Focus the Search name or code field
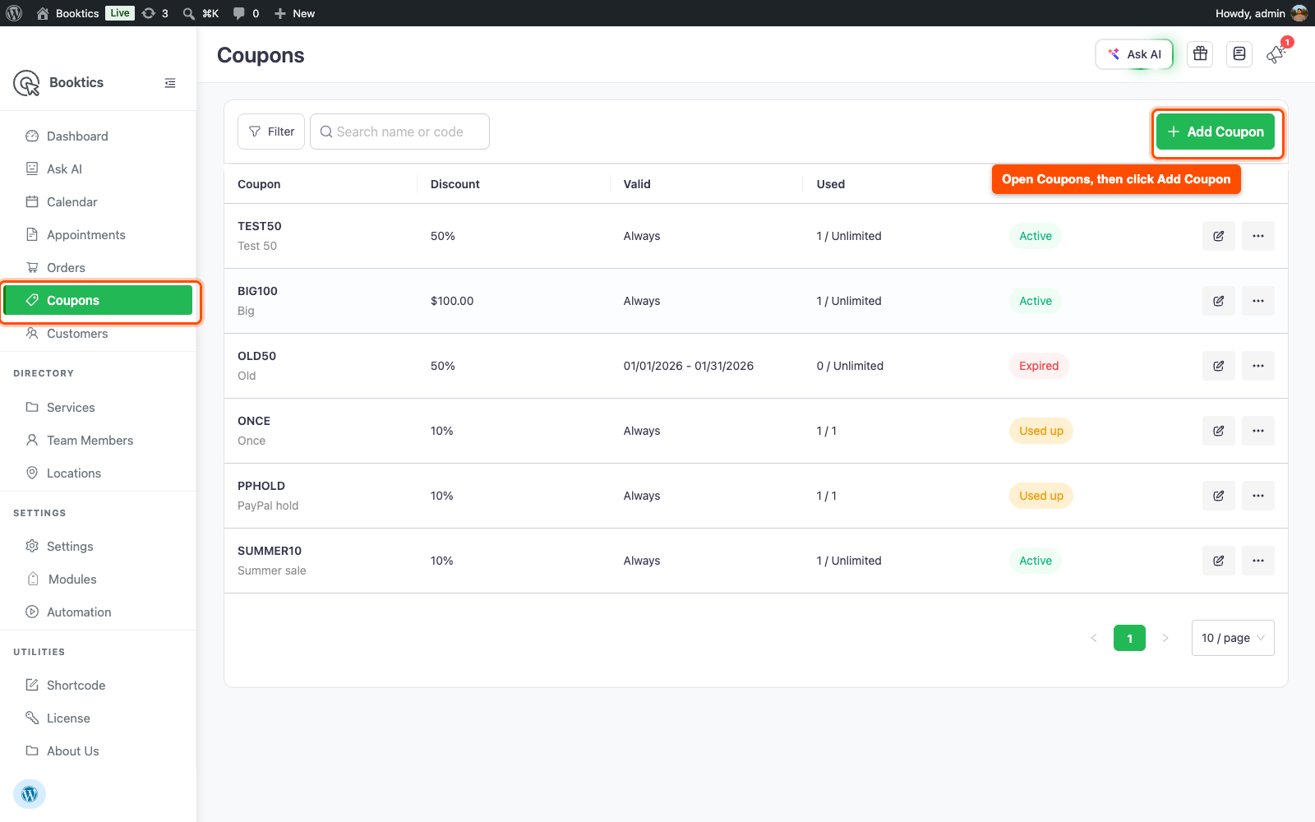Image resolution: width=1315 pixels, height=822 pixels. tap(399, 132)
